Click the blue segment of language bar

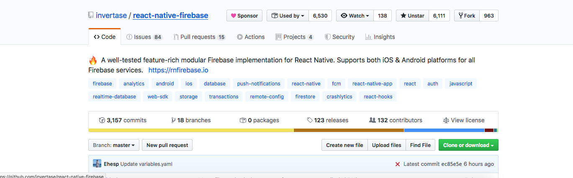click(444, 130)
